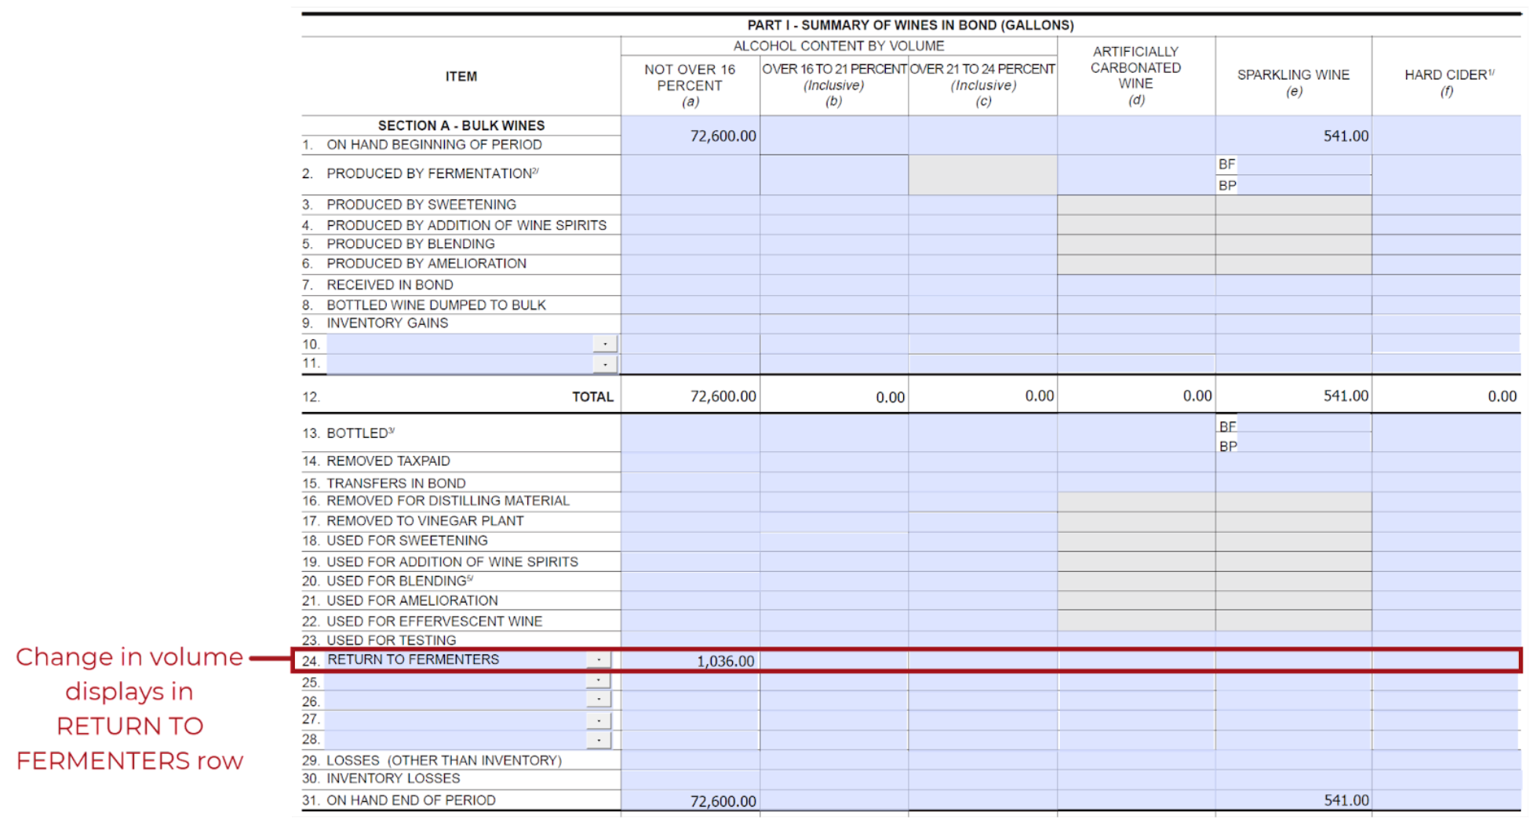Click Sparkling Wine 541.00 beginning field
This screenshot has width=1534, height=827.
(x=1293, y=136)
